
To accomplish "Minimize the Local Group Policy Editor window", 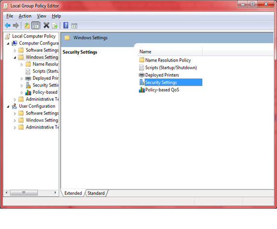I will 243,4.
